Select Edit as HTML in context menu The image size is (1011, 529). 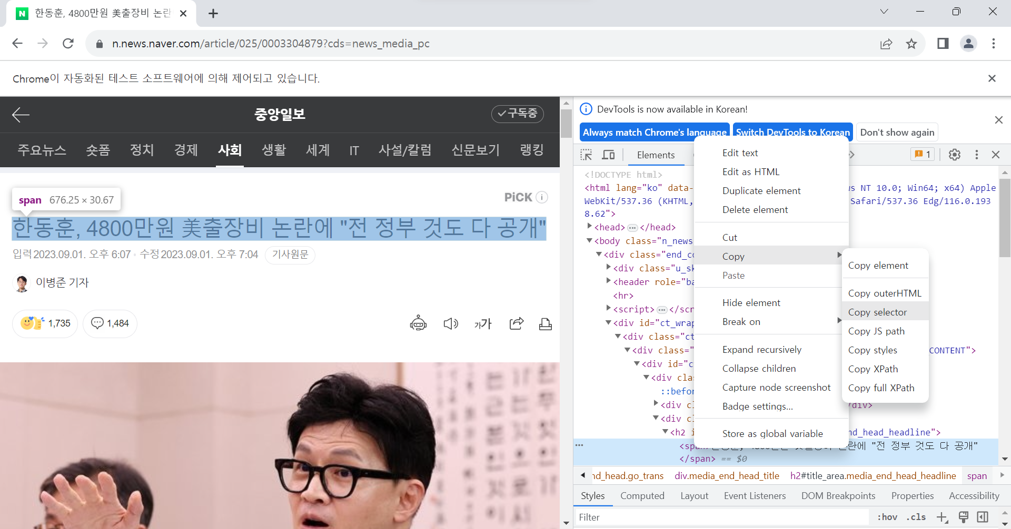coord(771,172)
